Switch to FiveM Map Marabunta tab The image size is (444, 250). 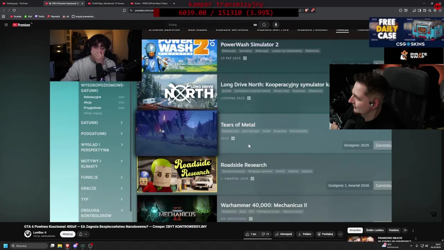[106, 3]
